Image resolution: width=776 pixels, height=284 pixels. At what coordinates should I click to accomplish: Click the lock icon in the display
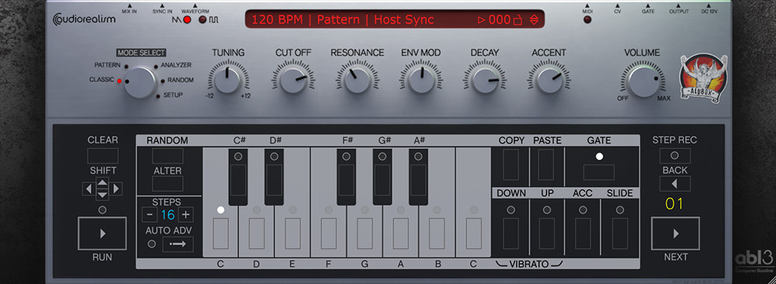518,20
